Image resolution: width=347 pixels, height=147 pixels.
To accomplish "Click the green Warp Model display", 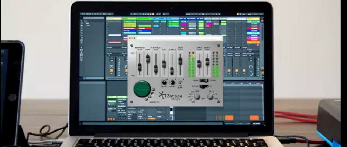I will pyautogui.click(x=142, y=89).
